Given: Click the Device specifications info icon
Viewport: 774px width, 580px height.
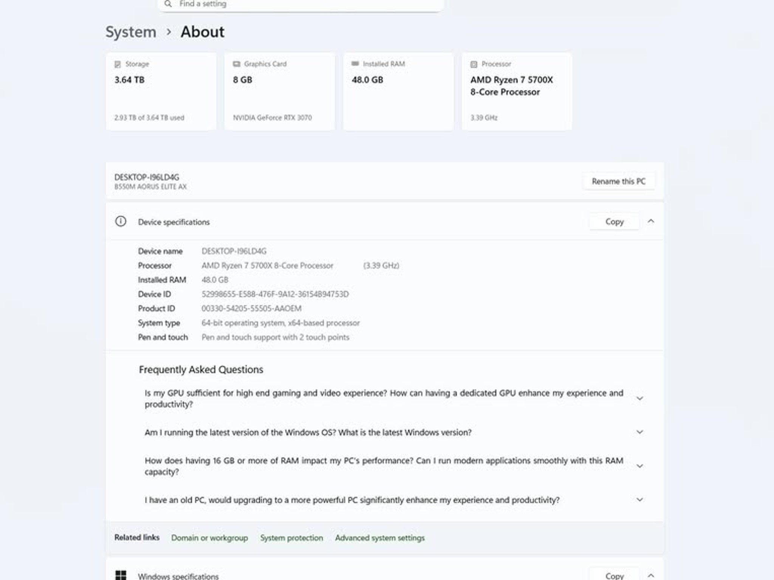Looking at the screenshot, I should [x=121, y=221].
